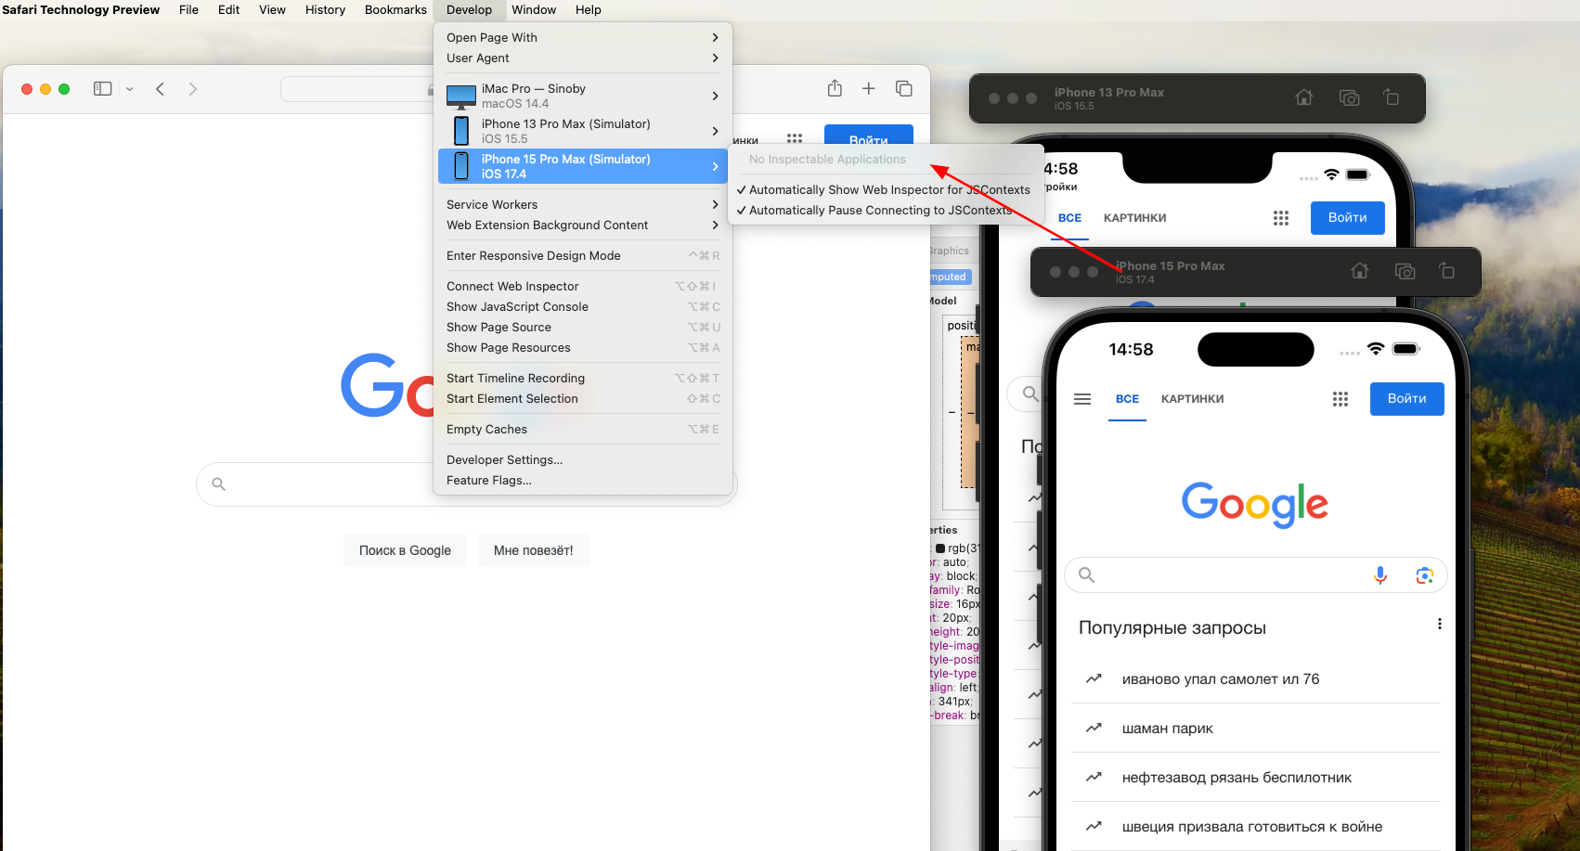Screen dimensions: 1580x851
Task: Open Developer Settings…
Action: click(583, 459)
